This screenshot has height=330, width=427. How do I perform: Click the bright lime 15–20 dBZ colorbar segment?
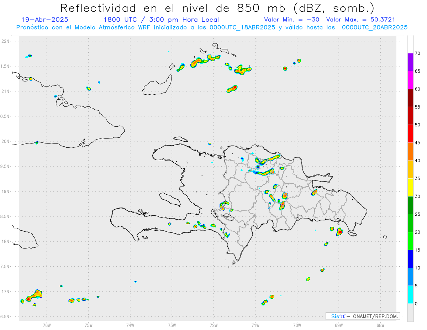click(410, 241)
